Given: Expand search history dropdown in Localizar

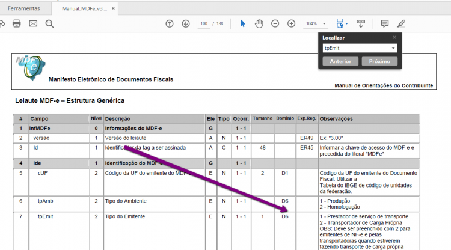Looking at the screenshot, I should pyautogui.click(x=393, y=48).
